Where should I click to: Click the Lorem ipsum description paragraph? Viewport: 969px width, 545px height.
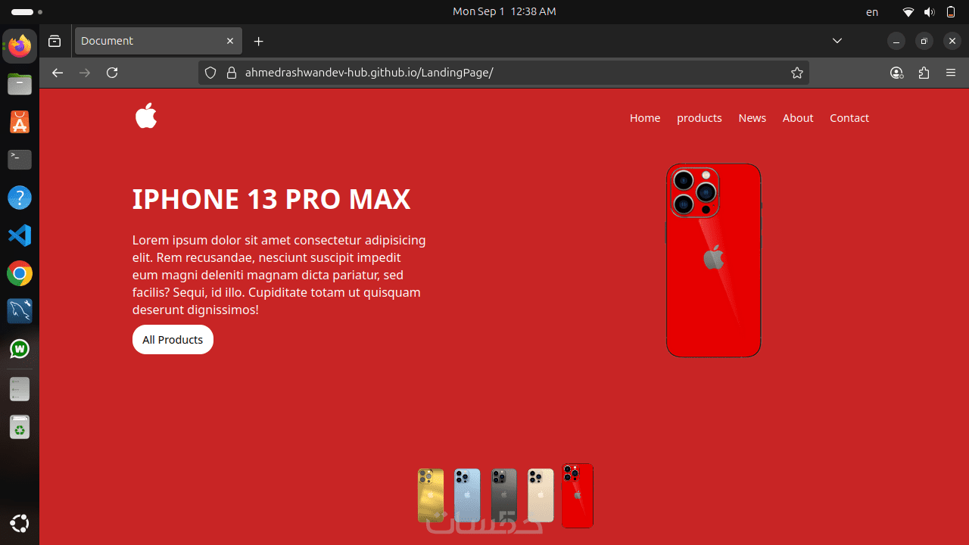pyautogui.click(x=279, y=275)
